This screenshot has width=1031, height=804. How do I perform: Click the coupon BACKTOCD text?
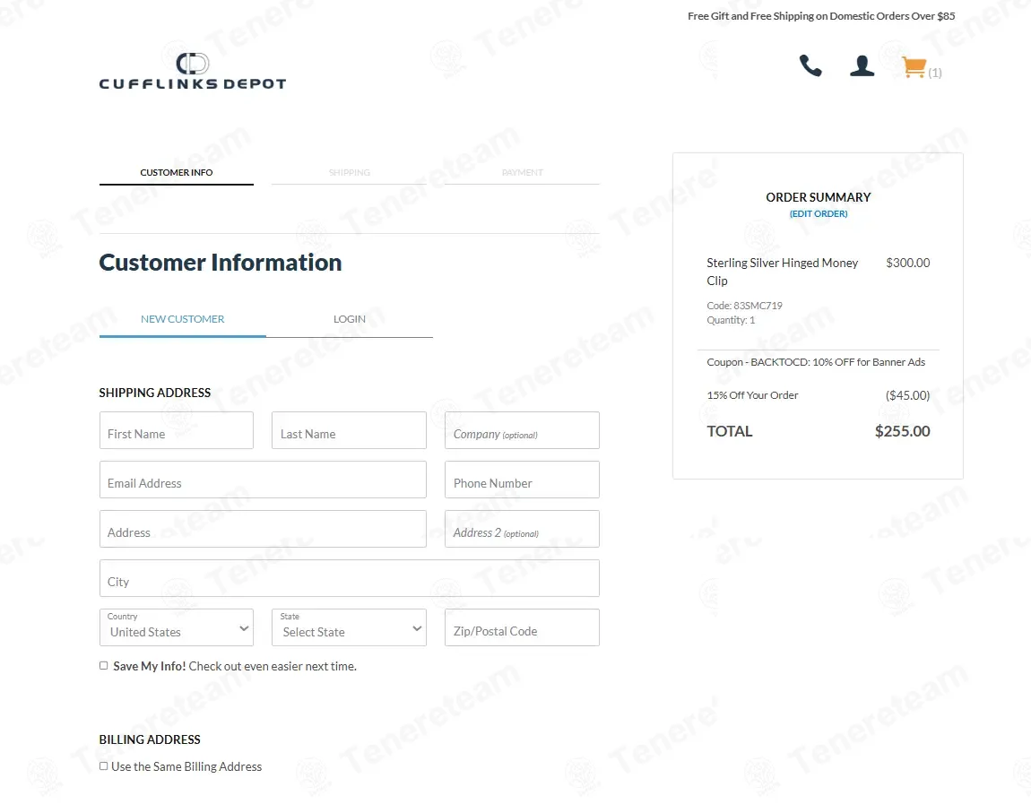[x=815, y=362]
